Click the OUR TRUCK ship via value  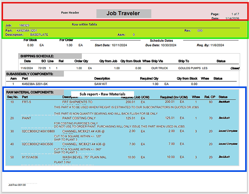160,68
